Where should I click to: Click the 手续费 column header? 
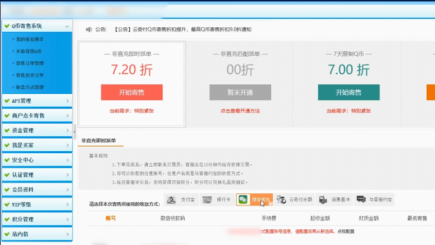[x=269, y=218]
